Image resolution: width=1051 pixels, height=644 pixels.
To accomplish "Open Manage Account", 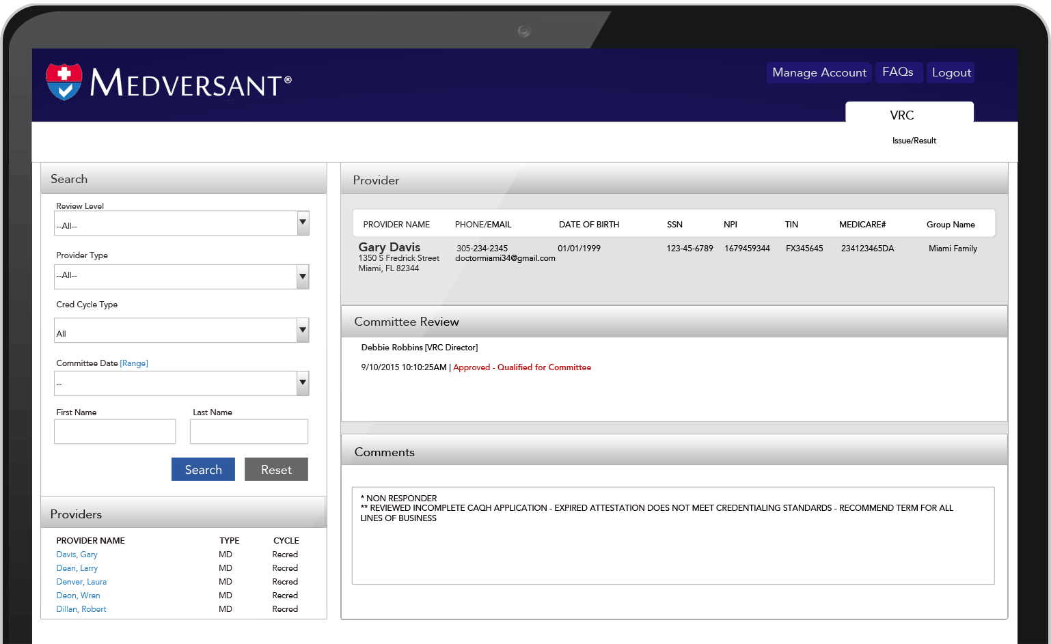I will point(818,72).
